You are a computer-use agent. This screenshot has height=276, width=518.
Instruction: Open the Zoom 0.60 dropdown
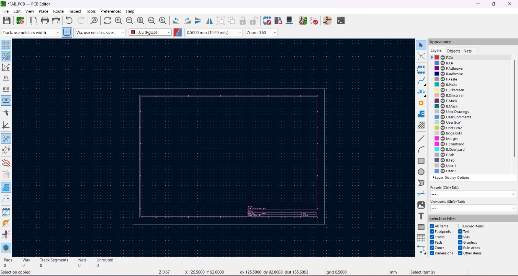(262, 32)
